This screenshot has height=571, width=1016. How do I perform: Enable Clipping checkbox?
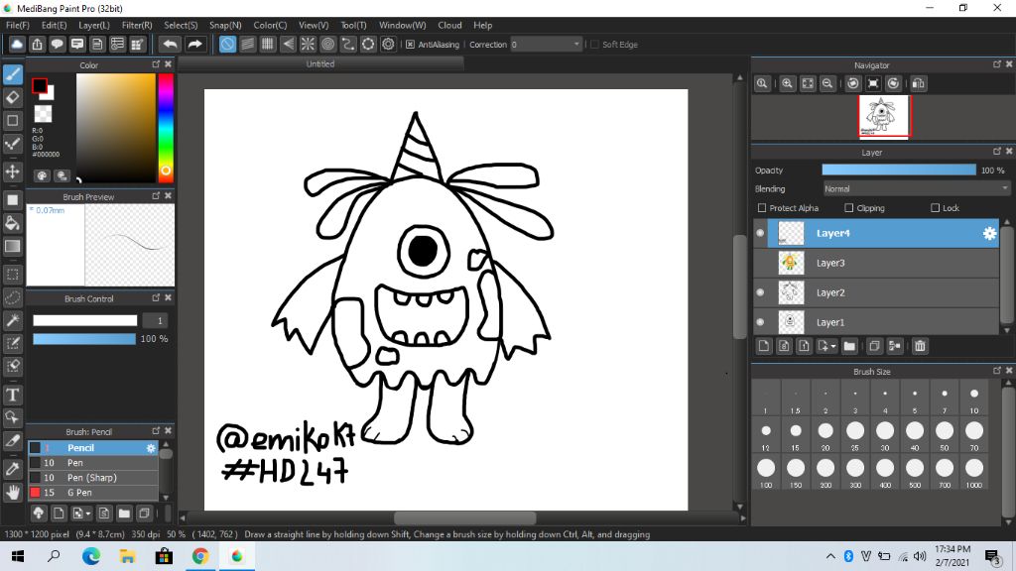point(849,208)
